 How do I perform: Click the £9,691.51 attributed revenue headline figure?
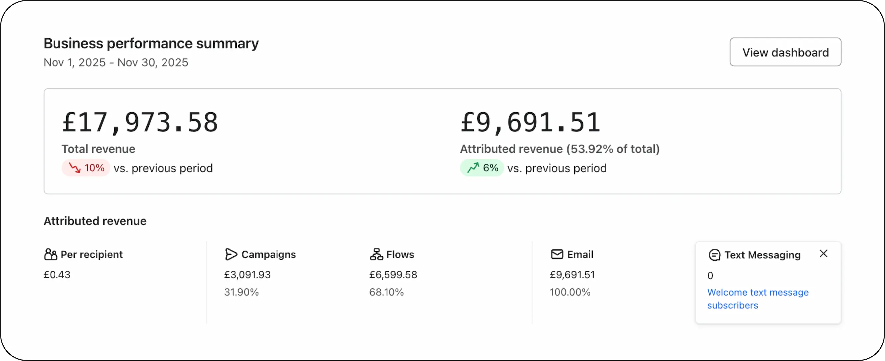[x=530, y=123]
